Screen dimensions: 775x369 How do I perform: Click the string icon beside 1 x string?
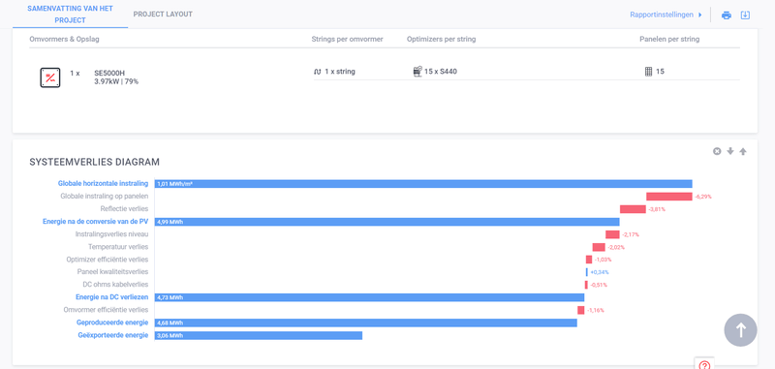point(318,72)
